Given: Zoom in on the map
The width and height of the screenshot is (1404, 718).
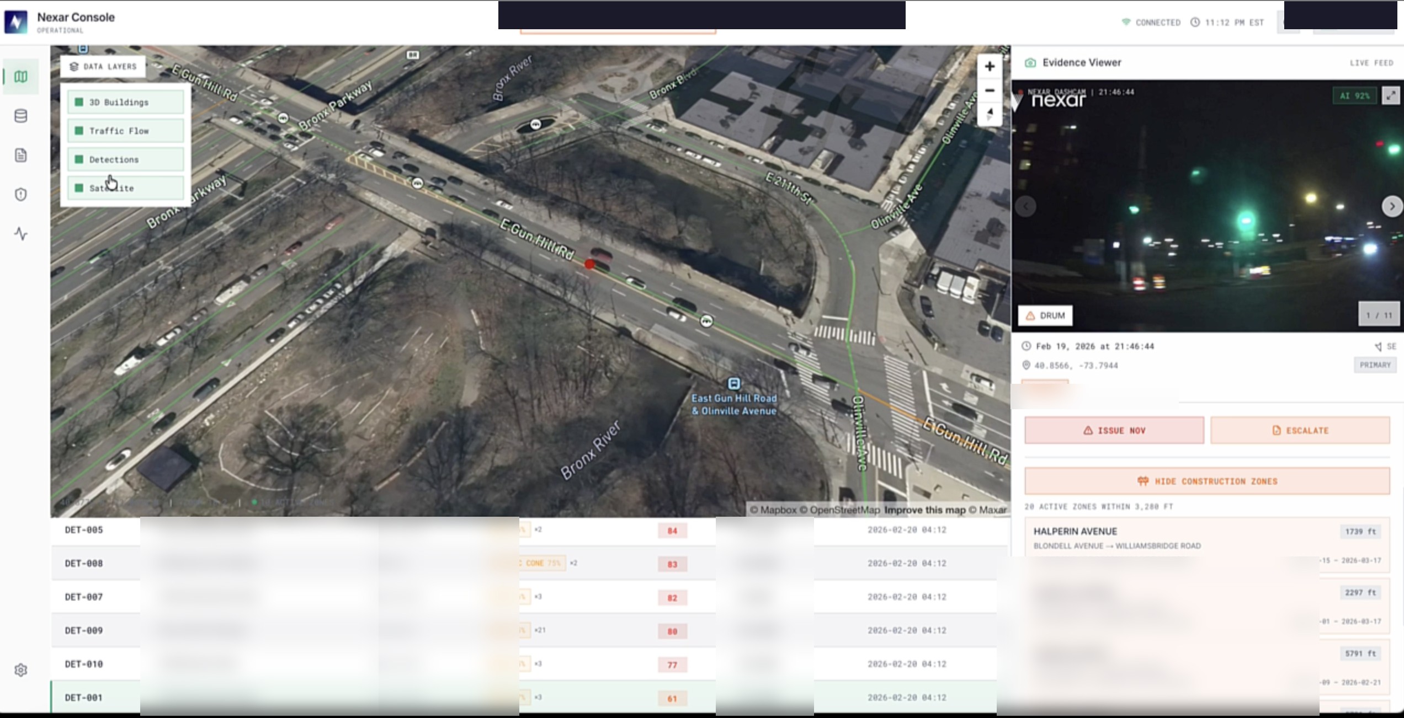Looking at the screenshot, I should 990,67.
